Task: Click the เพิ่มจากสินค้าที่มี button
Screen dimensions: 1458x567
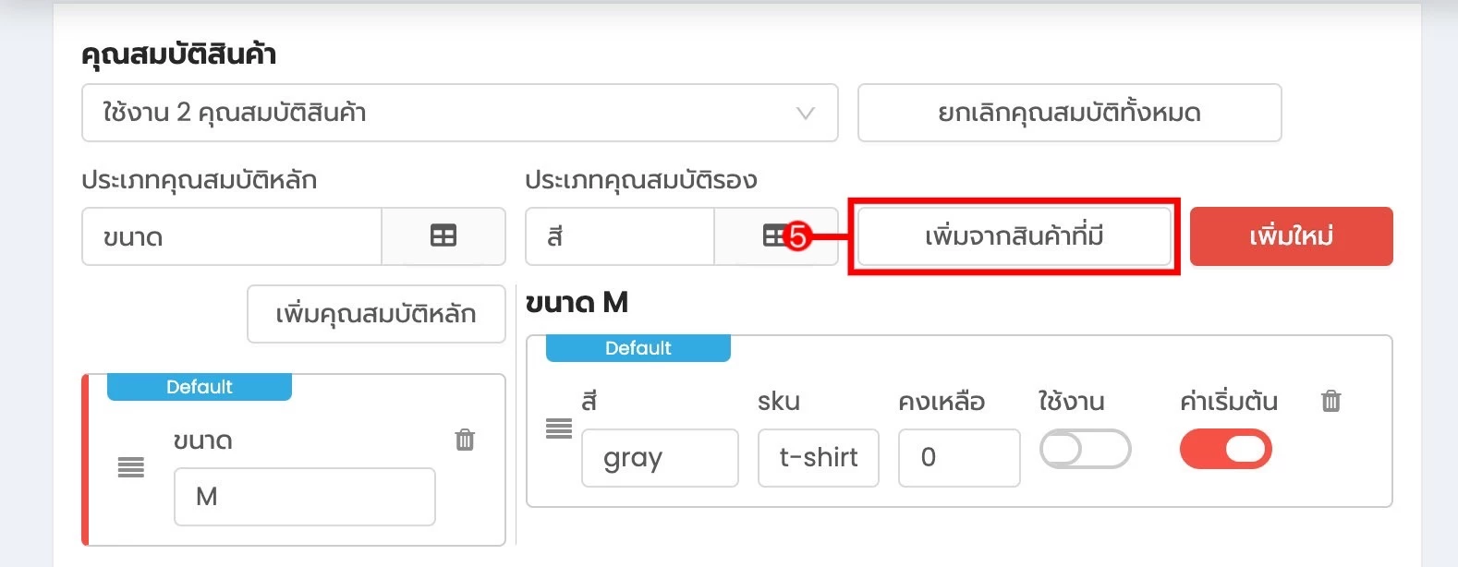Action: pos(1015,236)
